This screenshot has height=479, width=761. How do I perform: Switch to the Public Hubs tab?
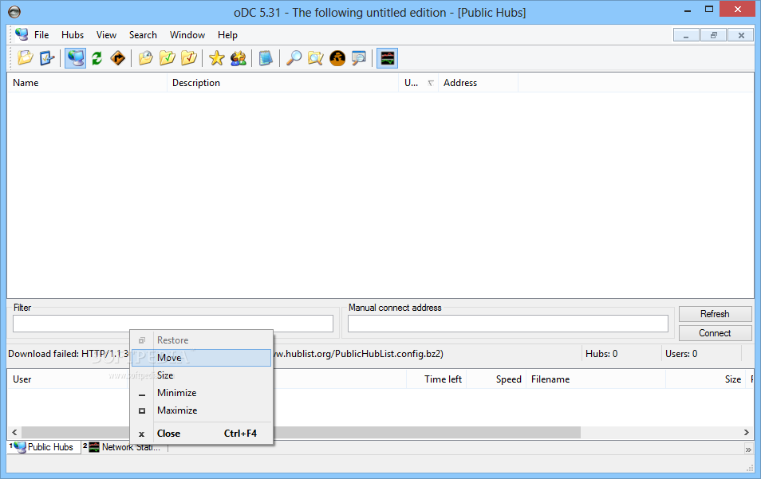click(44, 447)
